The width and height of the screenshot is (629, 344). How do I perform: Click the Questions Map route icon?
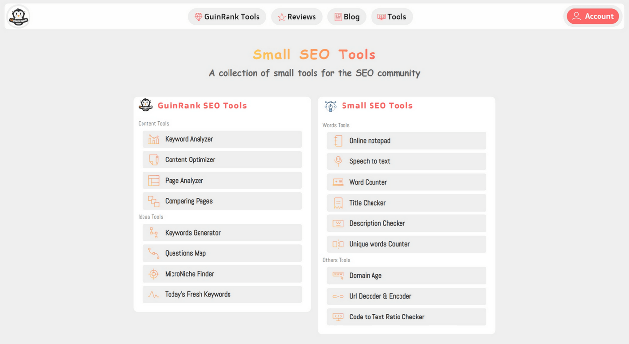(154, 254)
